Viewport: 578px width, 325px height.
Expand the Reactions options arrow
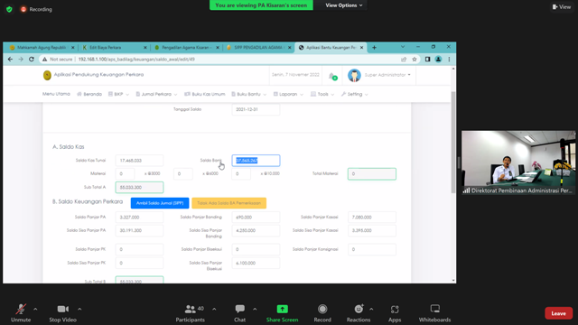[371, 309]
